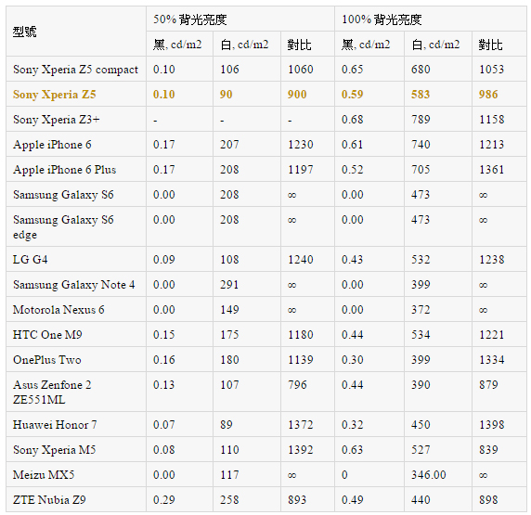Select the Sony Xperia M5 model cell
Viewport: 531px width, 515px height.
76,450
